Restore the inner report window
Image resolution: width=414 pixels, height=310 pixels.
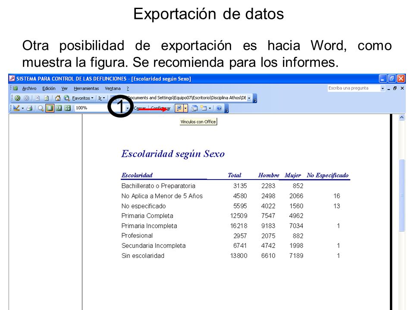click(x=395, y=88)
